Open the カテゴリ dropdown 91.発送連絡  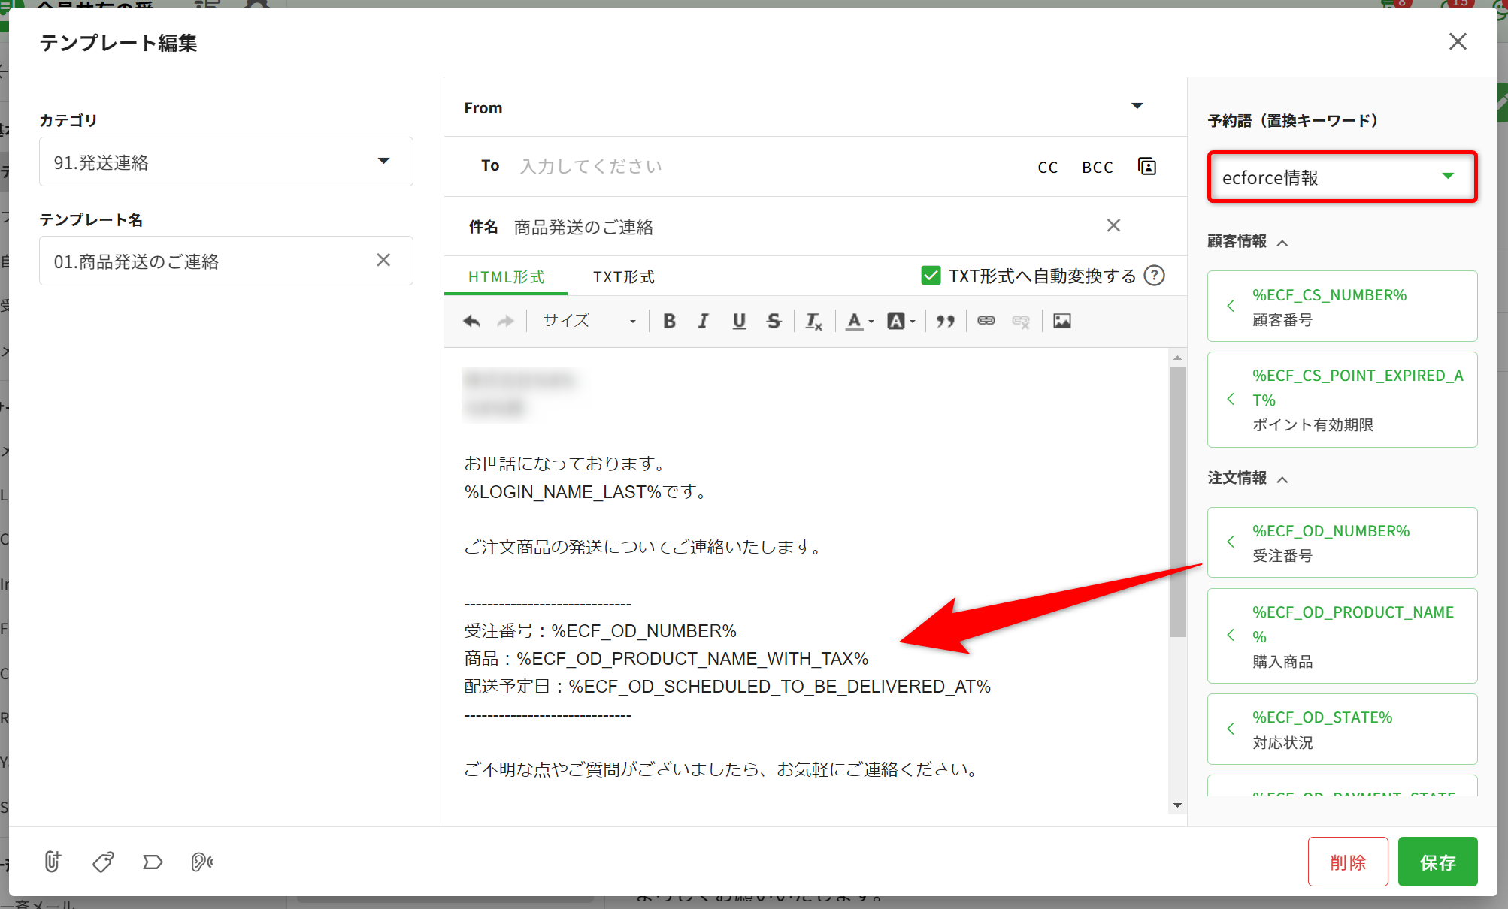tap(226, 162)
